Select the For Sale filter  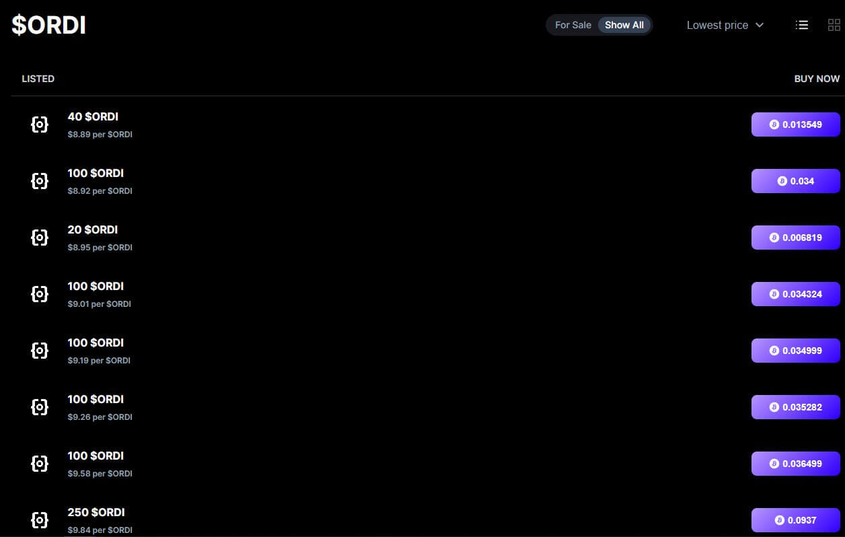[x=573, y=25]
